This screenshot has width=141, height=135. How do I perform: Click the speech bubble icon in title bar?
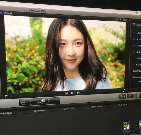(x=137, y=13)
